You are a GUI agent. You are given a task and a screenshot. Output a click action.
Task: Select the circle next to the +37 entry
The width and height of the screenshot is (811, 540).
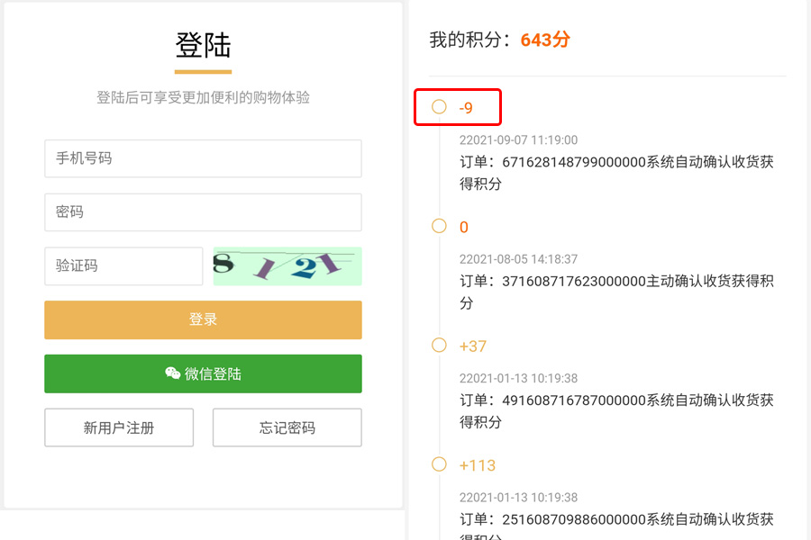[x=440, y=346]
